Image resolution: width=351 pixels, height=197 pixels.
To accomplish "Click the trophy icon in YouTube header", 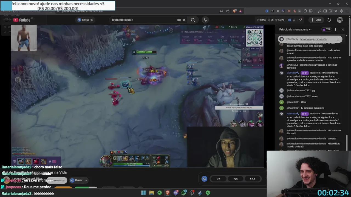I will pyautogui.click(x=301, y=20).
